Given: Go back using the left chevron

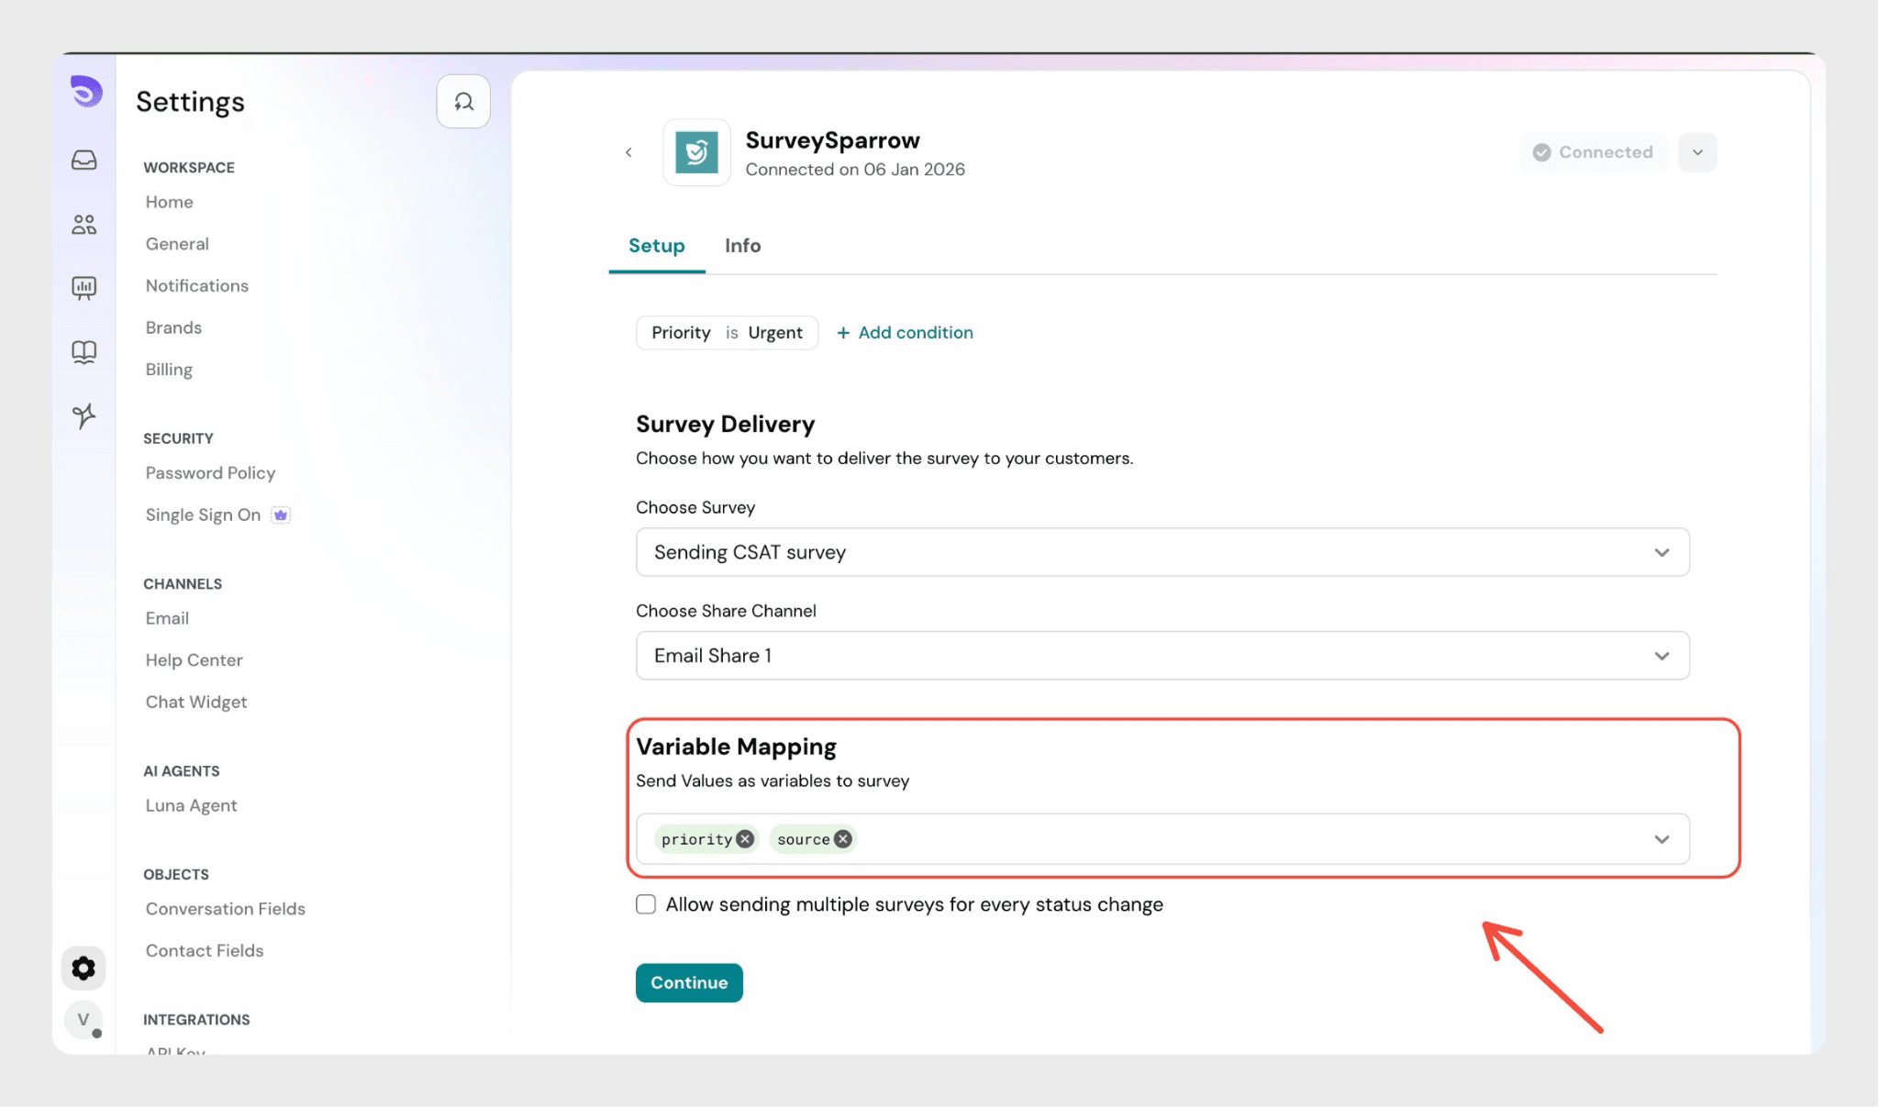Looking at the screenshot, I should pyautogui.click(x=628, y=152).
